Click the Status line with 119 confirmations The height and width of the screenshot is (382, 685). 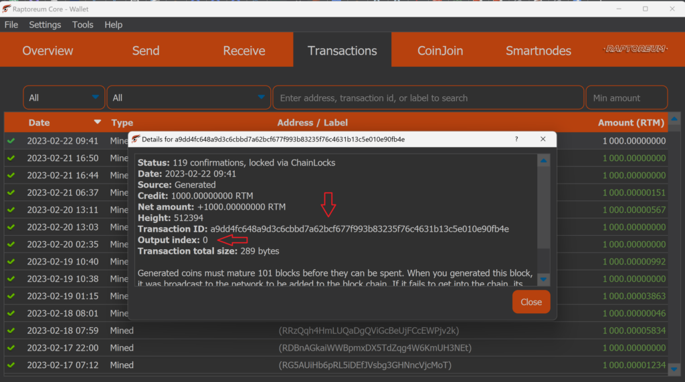(236, 163)
